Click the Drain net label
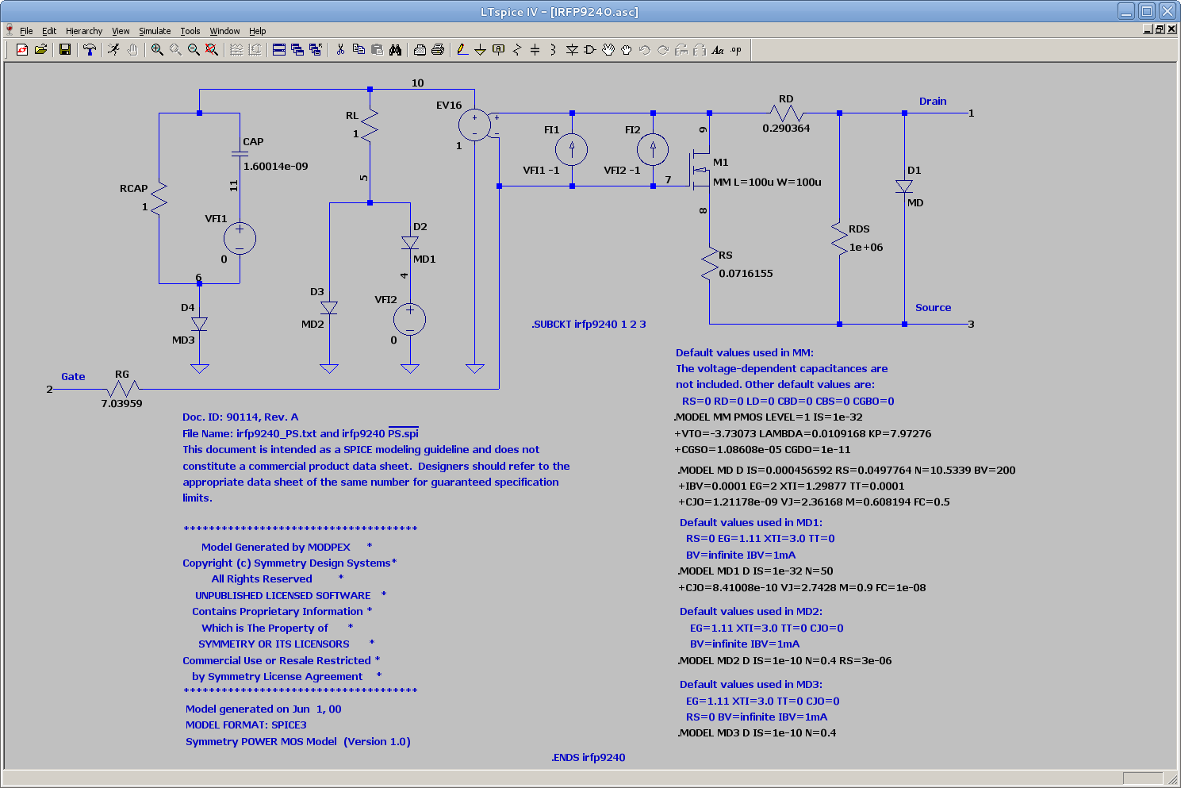The width and height of the screenshot is (1181, 788). click(x=933, y=101)
